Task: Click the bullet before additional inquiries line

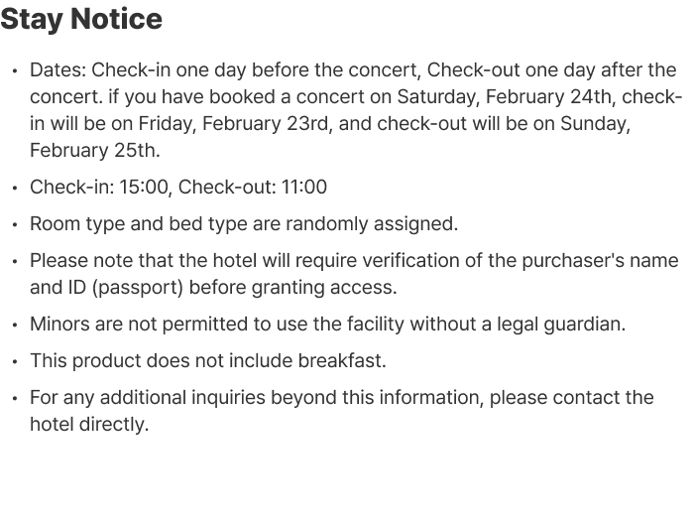Action: click(x=14, y=399)
